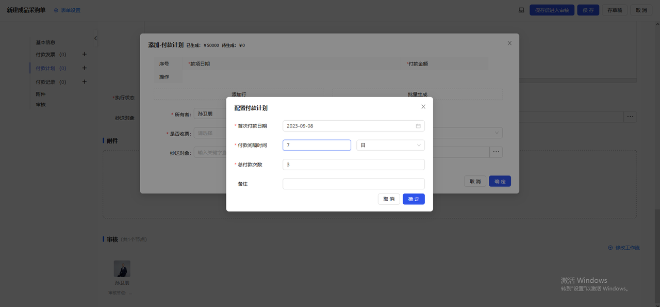Click the 备注 input field

(x=353, y=184)
